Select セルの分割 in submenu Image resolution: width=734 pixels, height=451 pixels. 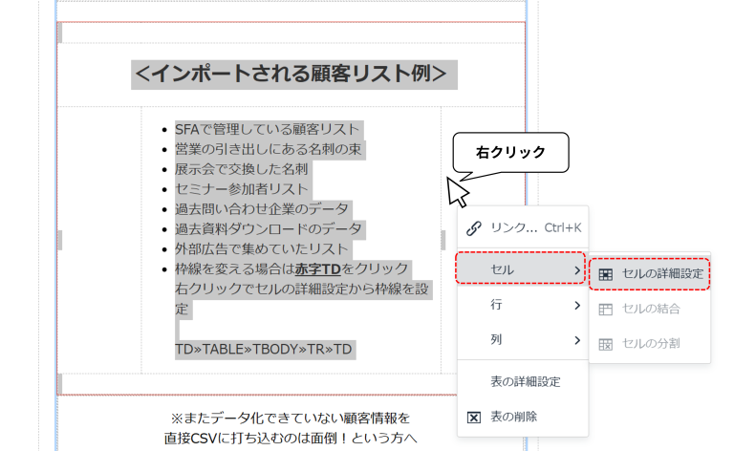pos(649,343)
